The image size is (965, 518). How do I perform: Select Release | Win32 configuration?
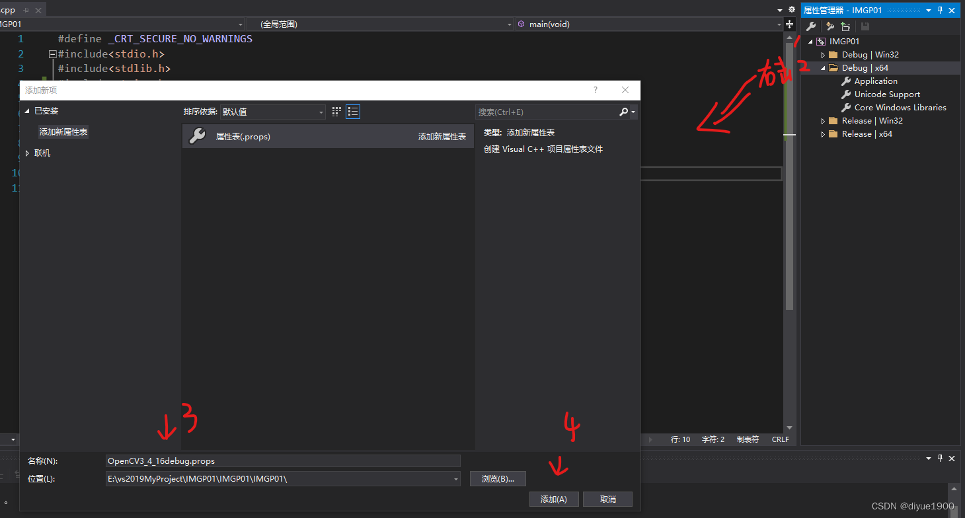tap(872, 121)
